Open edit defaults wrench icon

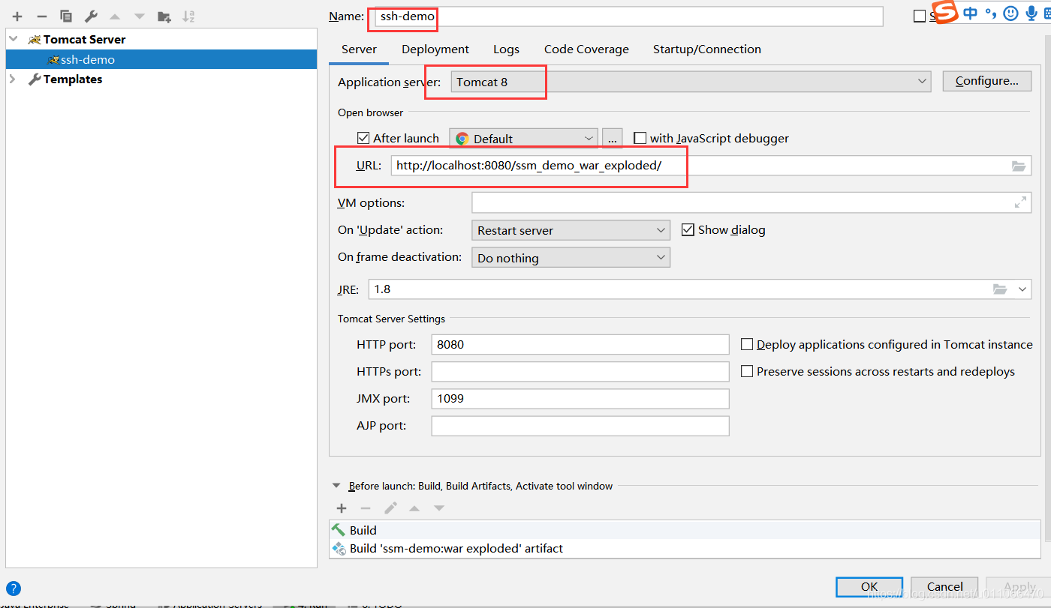point(91,16)
